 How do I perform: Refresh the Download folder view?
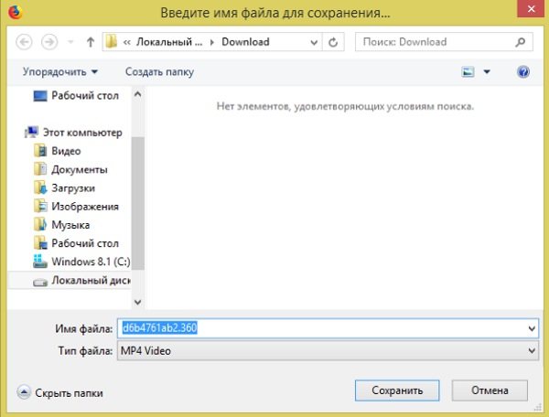click(x=333, y=42)
